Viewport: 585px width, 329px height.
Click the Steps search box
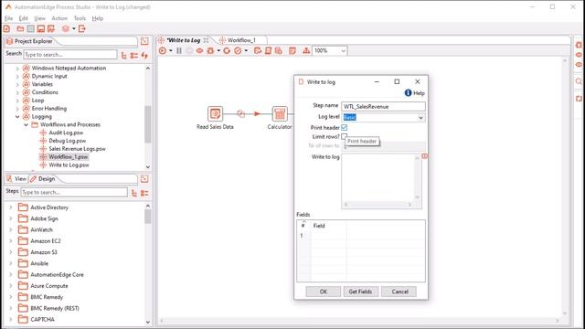pyautogui.click(x=74, y=192)
